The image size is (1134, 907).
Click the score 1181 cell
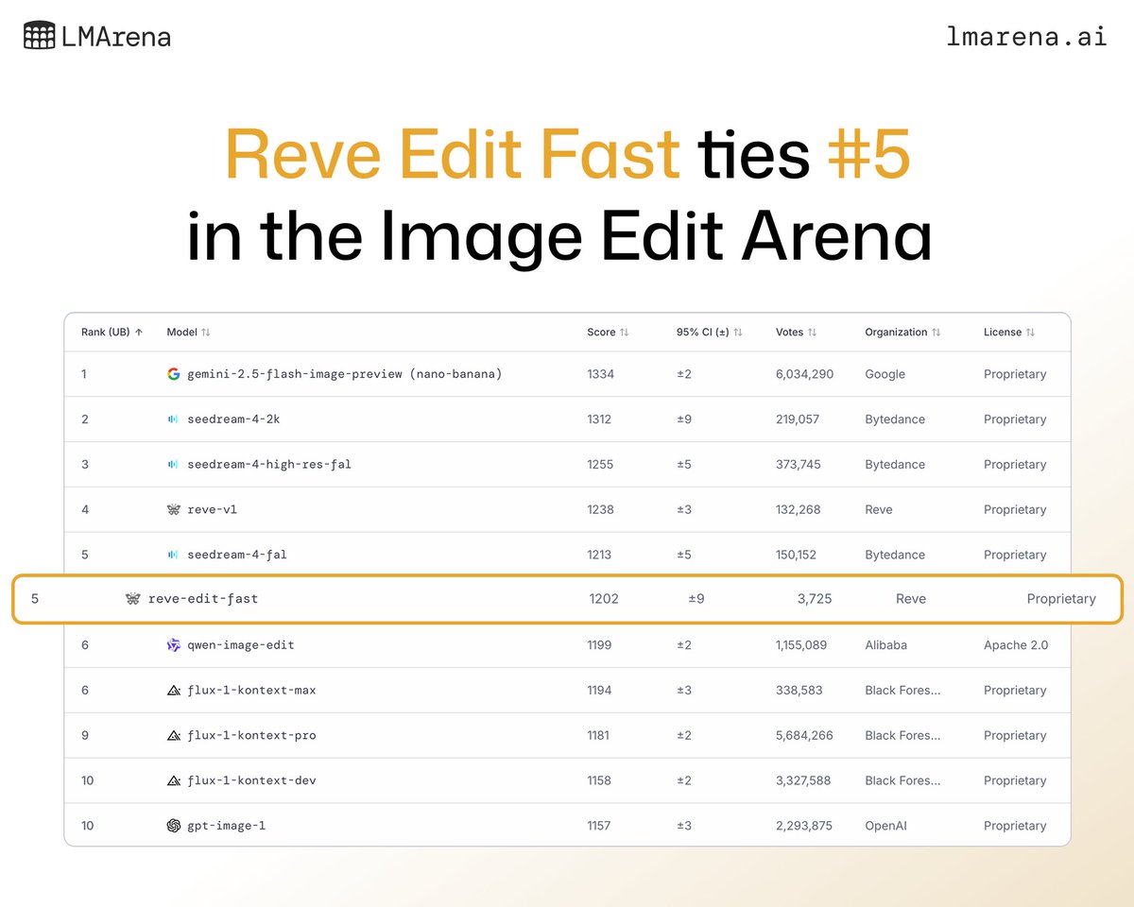click(x=599, y=736)
